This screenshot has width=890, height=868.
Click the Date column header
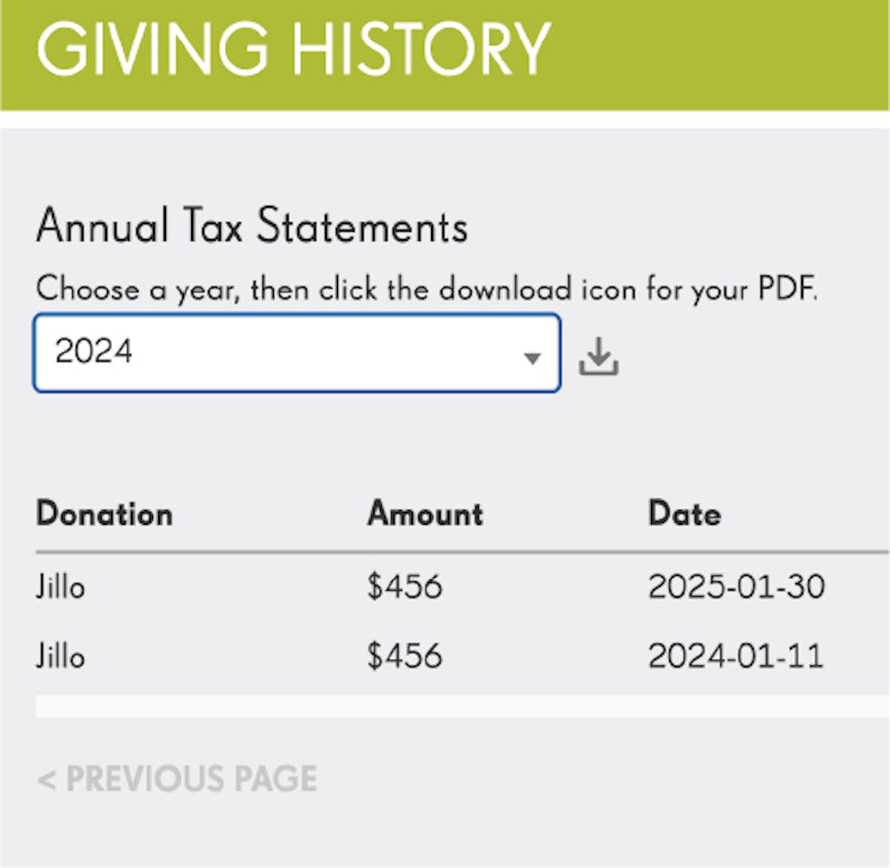coord(685,514)
